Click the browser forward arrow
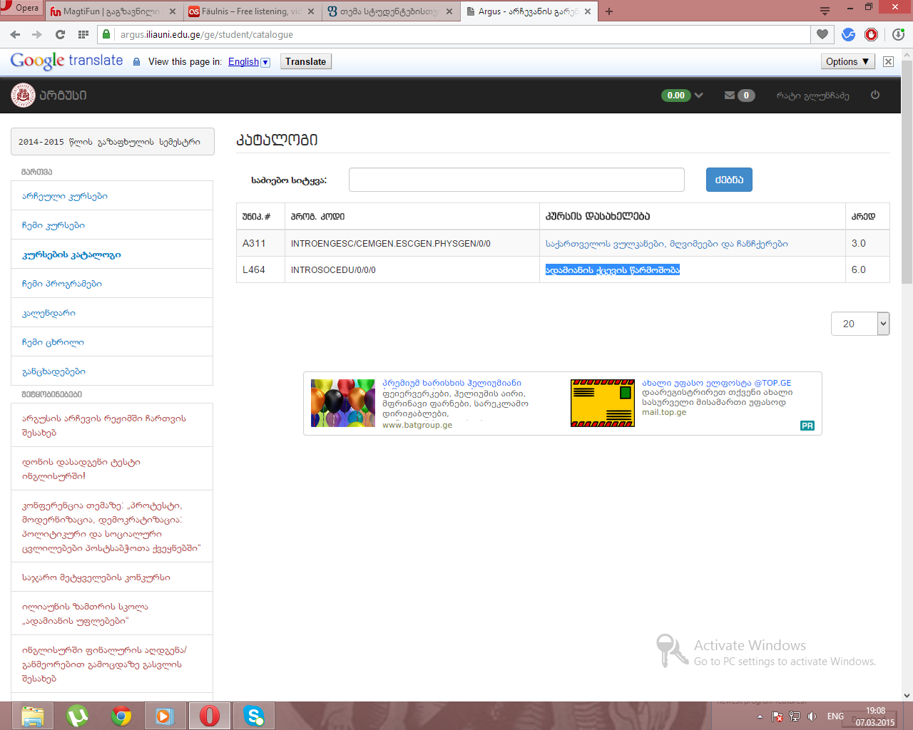 (x=37, y=34)
